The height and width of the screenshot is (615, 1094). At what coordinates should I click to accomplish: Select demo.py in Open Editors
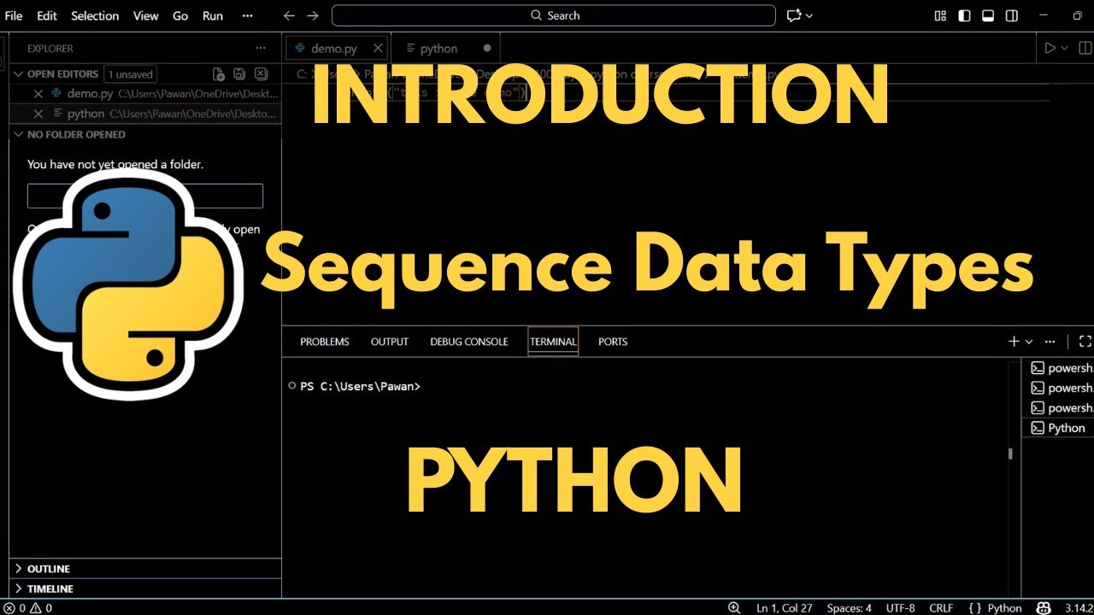pos(145,94)
